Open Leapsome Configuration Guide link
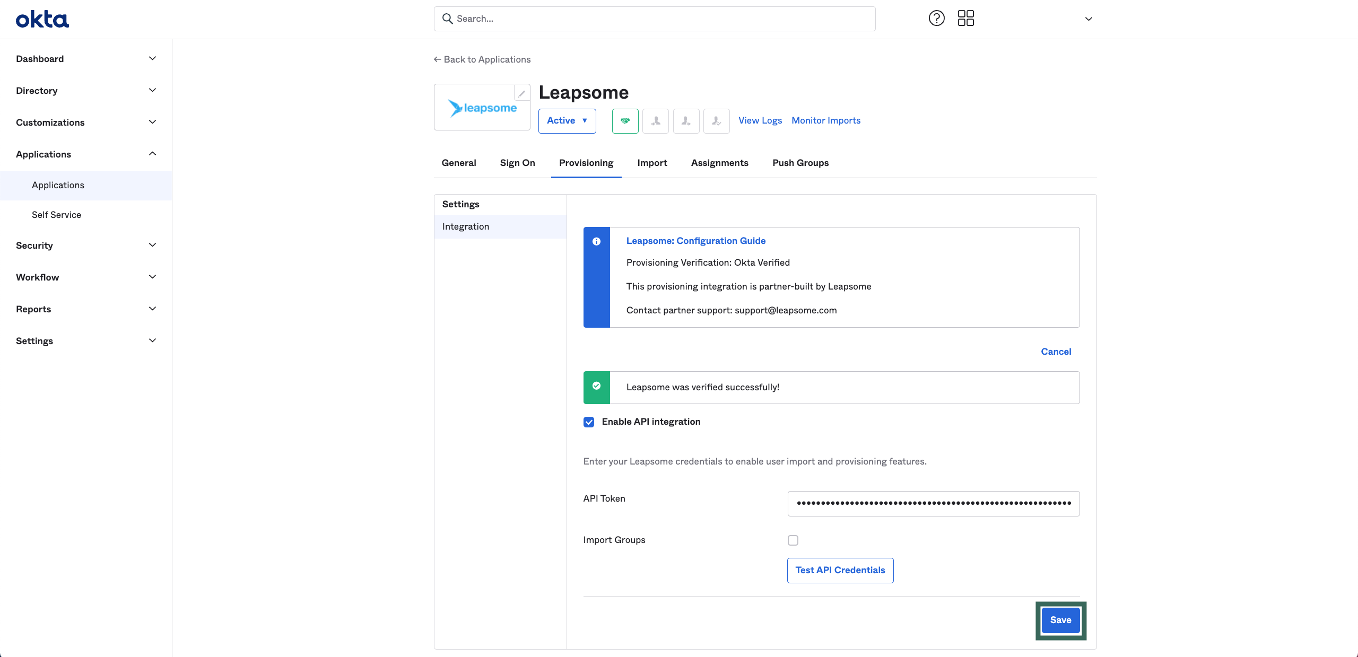Screen dimensions: 1358x657 tap(696, 241)
